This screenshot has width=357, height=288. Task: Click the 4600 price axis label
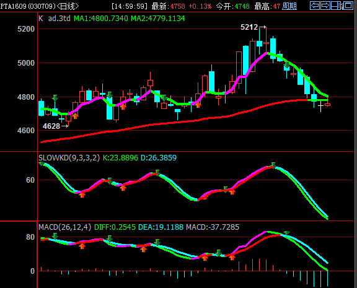pos(26,130)
